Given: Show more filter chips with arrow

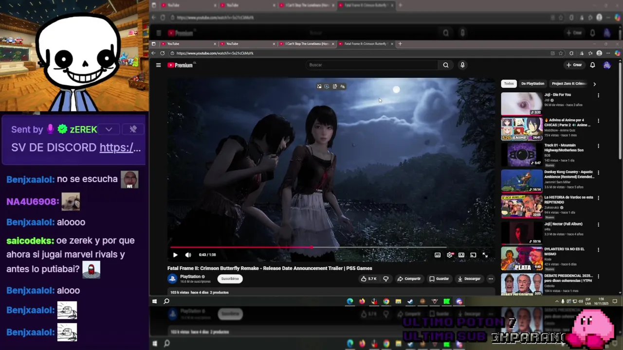Looking at the screenshot, I should (x=594, y=84).
